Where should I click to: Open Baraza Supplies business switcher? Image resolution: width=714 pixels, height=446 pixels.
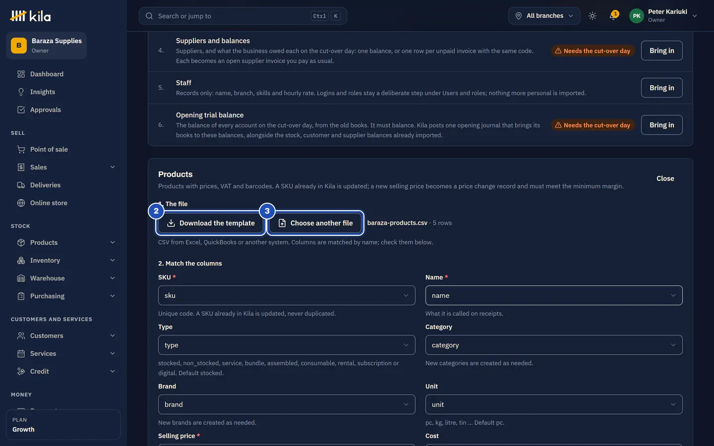(x=46, y=46)
